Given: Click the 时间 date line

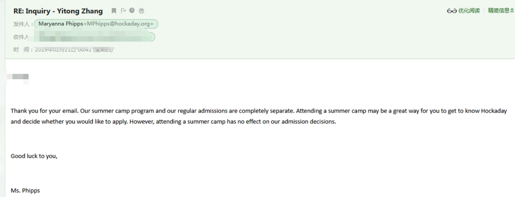Looking at the screenshot, I should point(64,50).
